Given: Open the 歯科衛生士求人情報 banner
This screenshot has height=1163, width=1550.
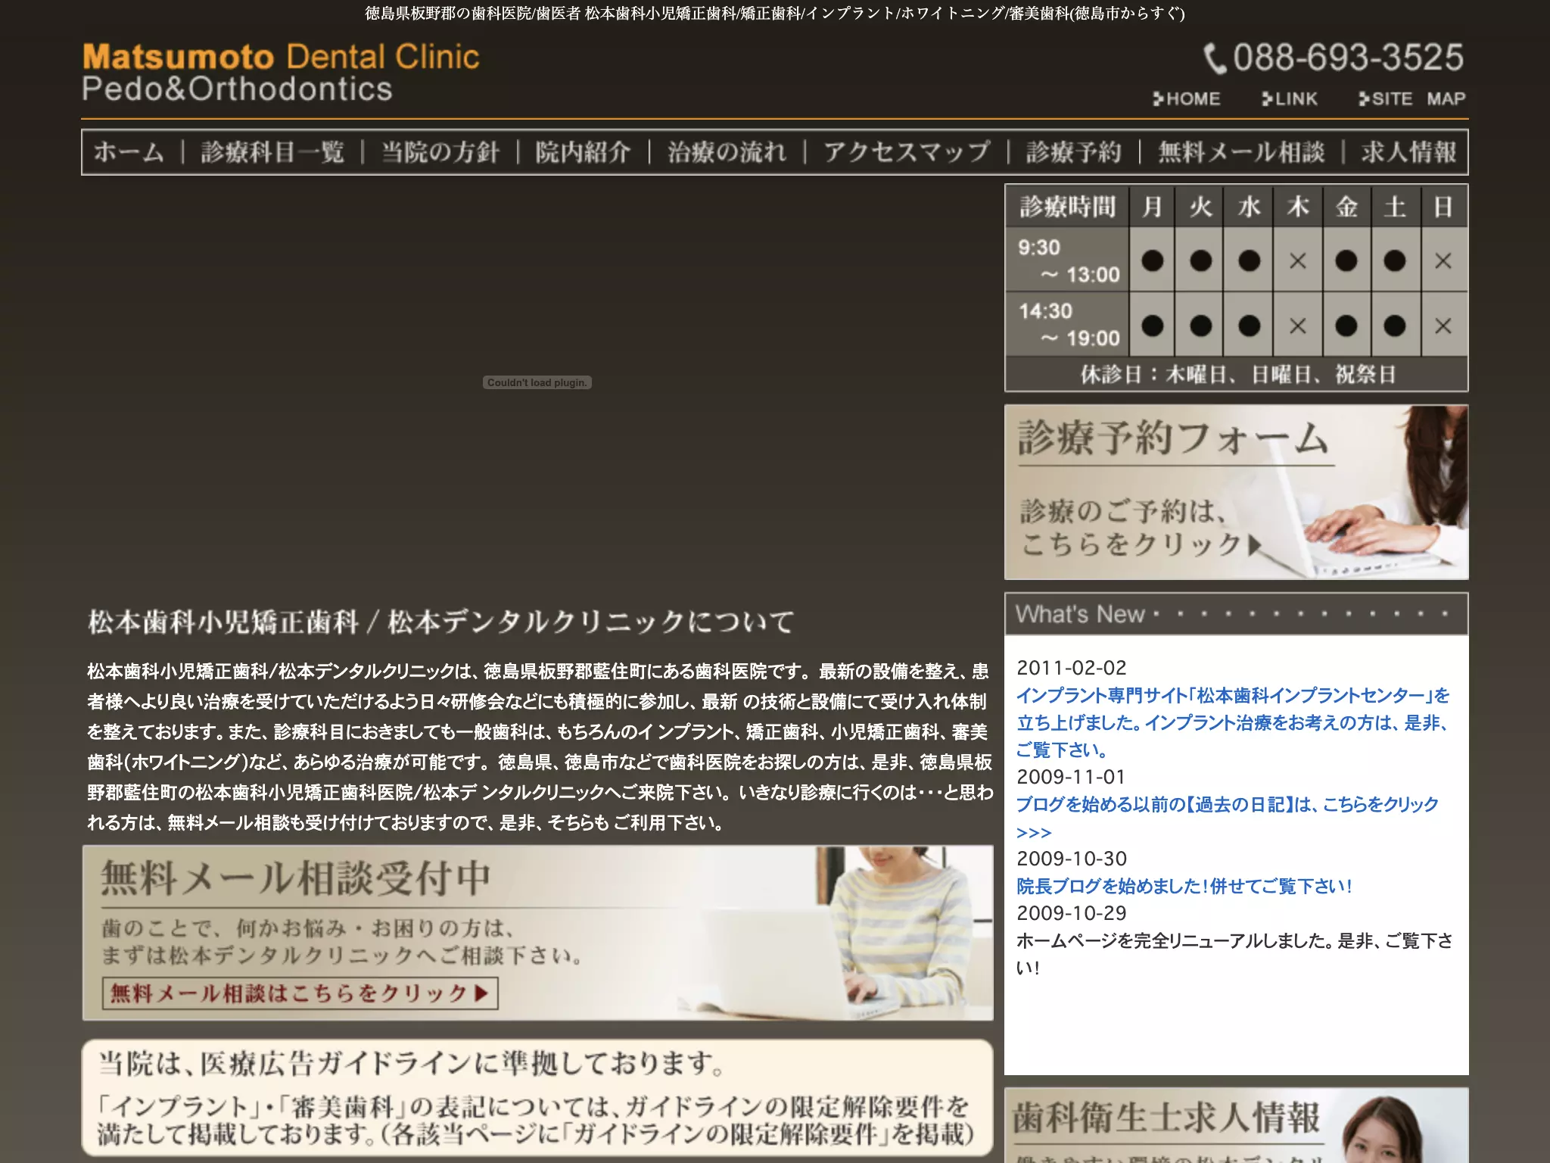Looking at the screenshot, I should pyautogui.click(x=1236, y=1125).
